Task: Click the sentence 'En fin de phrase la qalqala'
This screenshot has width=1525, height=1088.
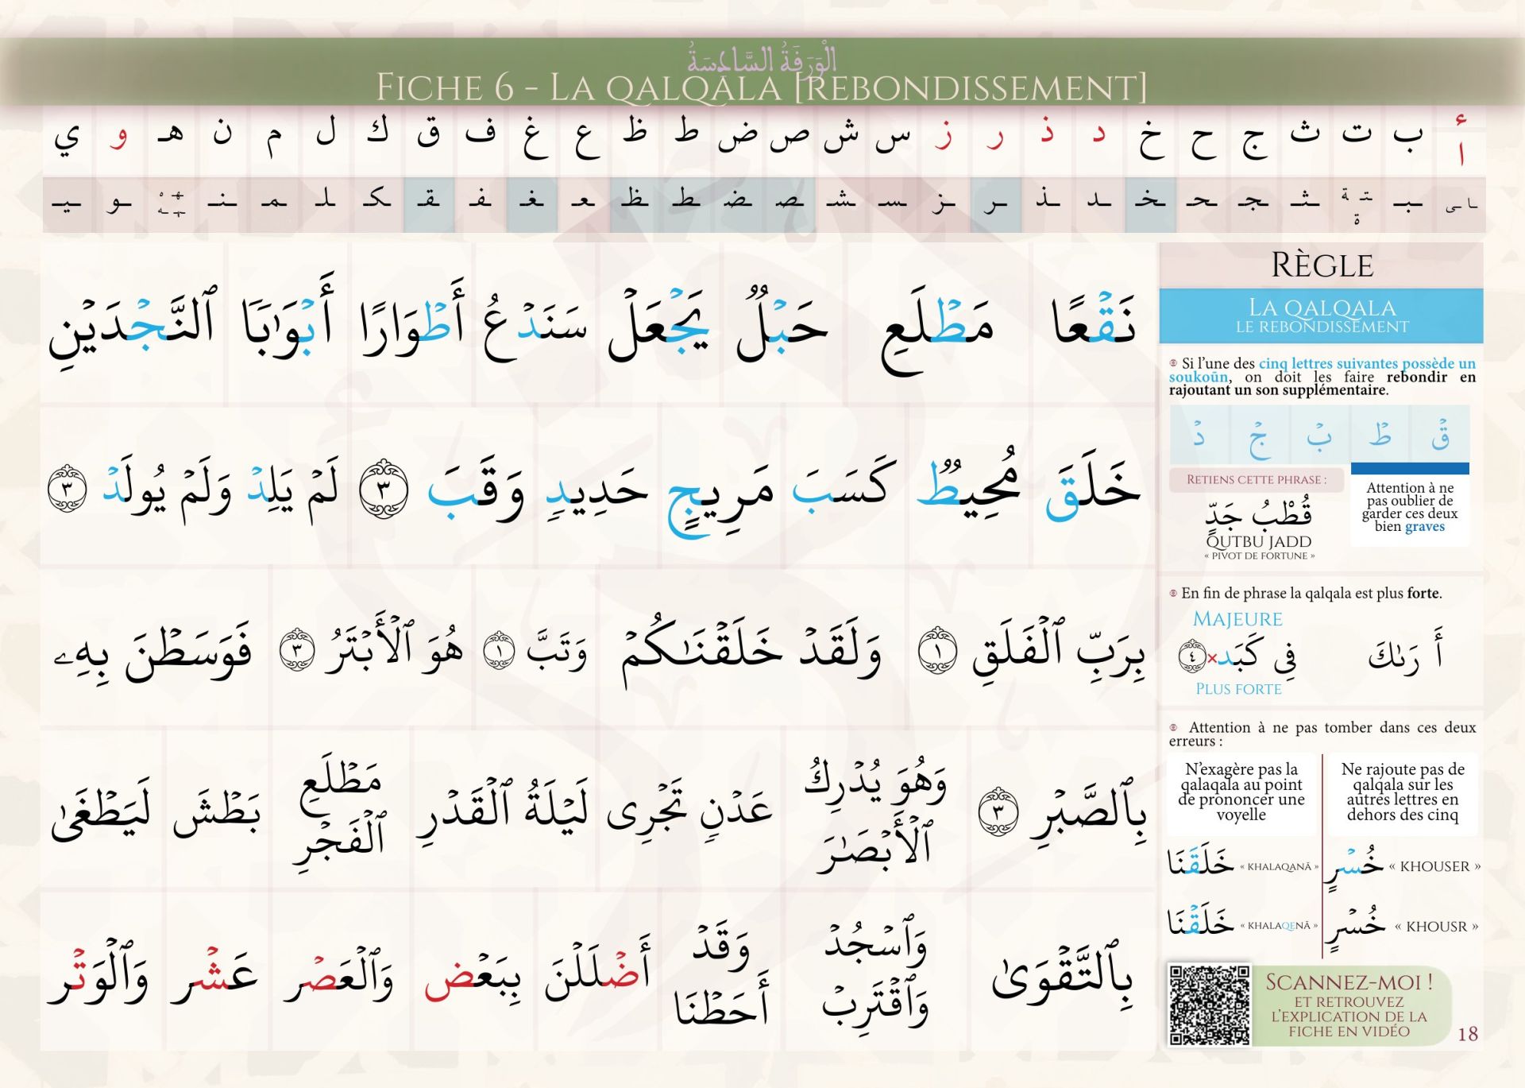Action: (x=1311, y=594)
